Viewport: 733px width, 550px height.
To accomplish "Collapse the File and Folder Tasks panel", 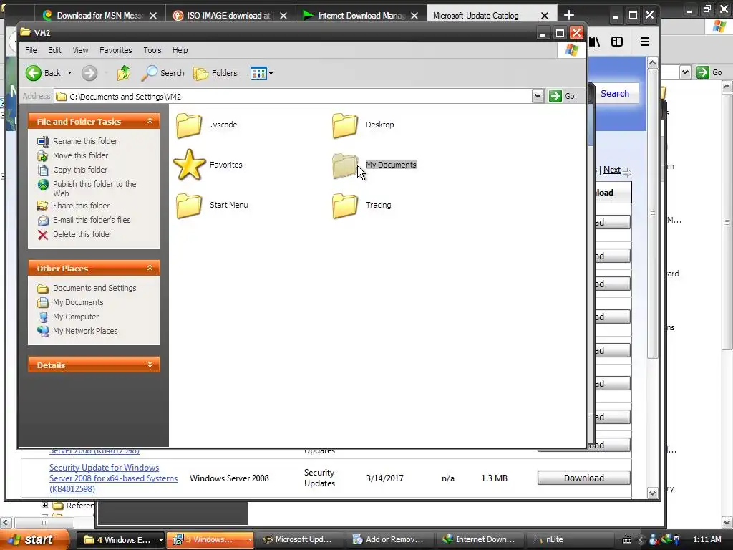I will pyautogui.click(x=150, y=121).
